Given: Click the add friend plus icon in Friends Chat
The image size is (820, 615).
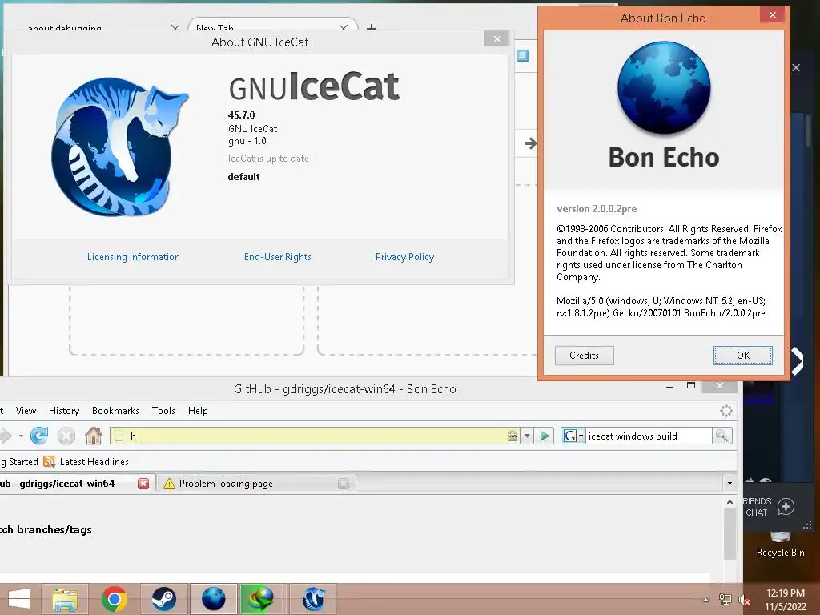Looking at the screenshot, I should pyautogui.click(x=786, y=506).
